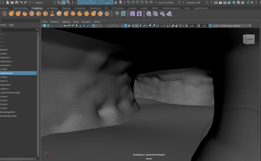
Task: Toggle Wireframe display mode
Action: pos(122,26)
